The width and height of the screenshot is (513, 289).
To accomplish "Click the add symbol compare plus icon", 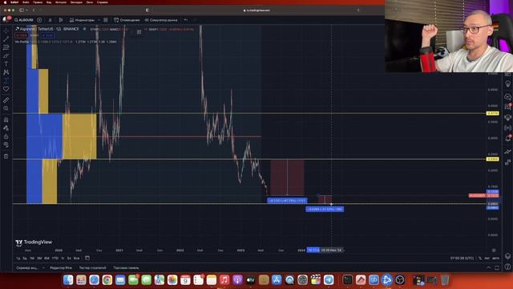I will pos(39,20).
